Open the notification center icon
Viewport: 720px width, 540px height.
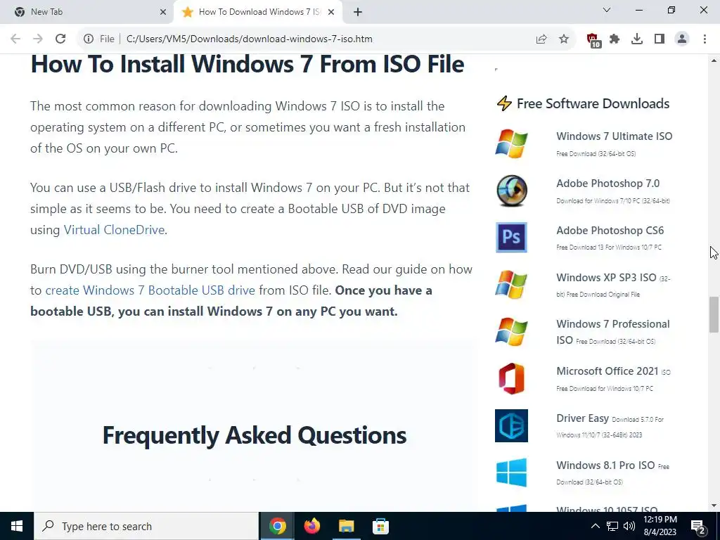click(698, 527)
